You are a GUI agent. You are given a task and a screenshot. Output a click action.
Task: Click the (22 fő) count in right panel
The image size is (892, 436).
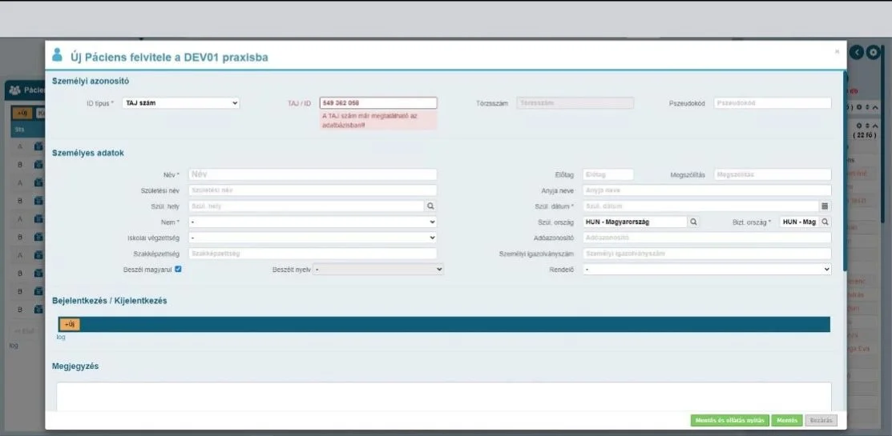(864, 134)
